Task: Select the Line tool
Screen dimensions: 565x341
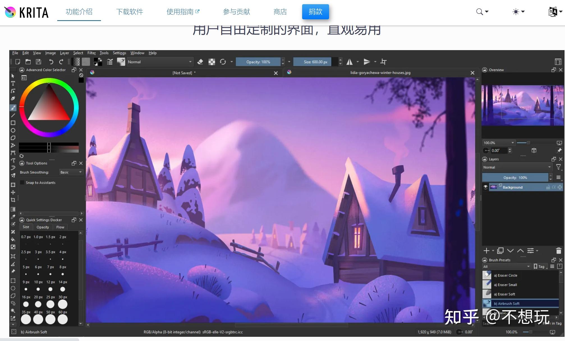Action: tap(13, 115)
